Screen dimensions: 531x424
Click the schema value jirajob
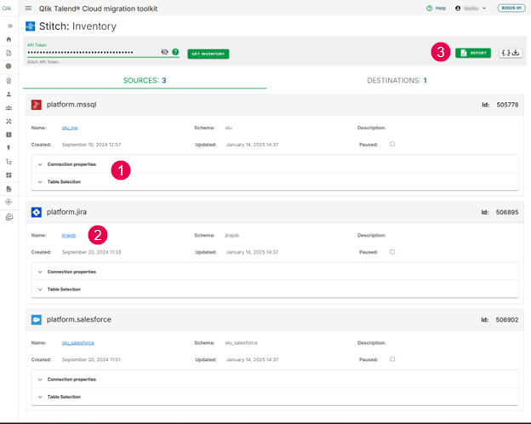tap(232, 235)
